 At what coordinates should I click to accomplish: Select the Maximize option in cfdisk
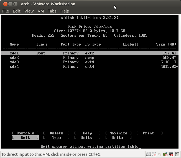pos(118,133)
